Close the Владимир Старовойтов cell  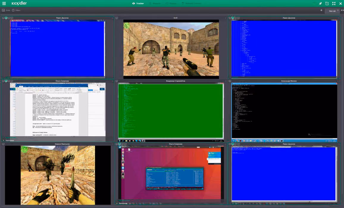tap(226, 81)
